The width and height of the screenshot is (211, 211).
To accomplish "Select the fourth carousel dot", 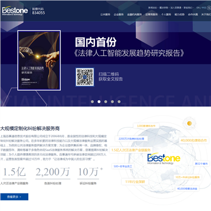I will click(113, 101).
